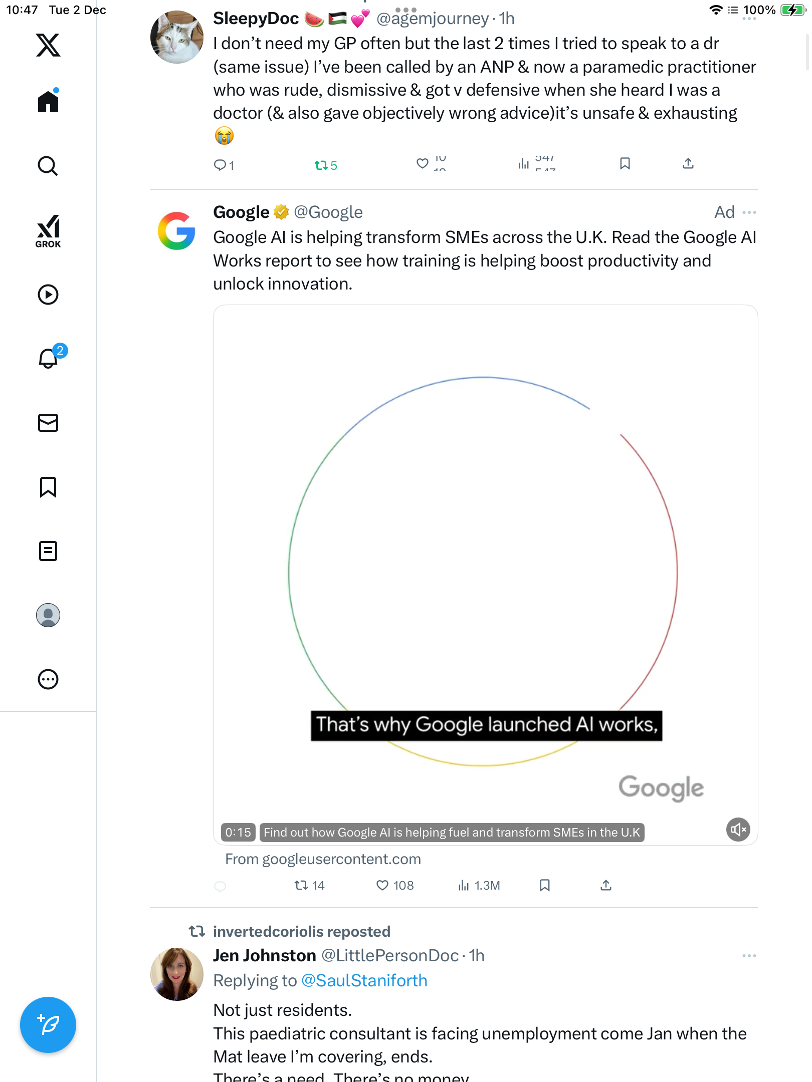Open notifications bell with 2 alerts
This screenshot has width=812, height=1082.
click(49, 358)
